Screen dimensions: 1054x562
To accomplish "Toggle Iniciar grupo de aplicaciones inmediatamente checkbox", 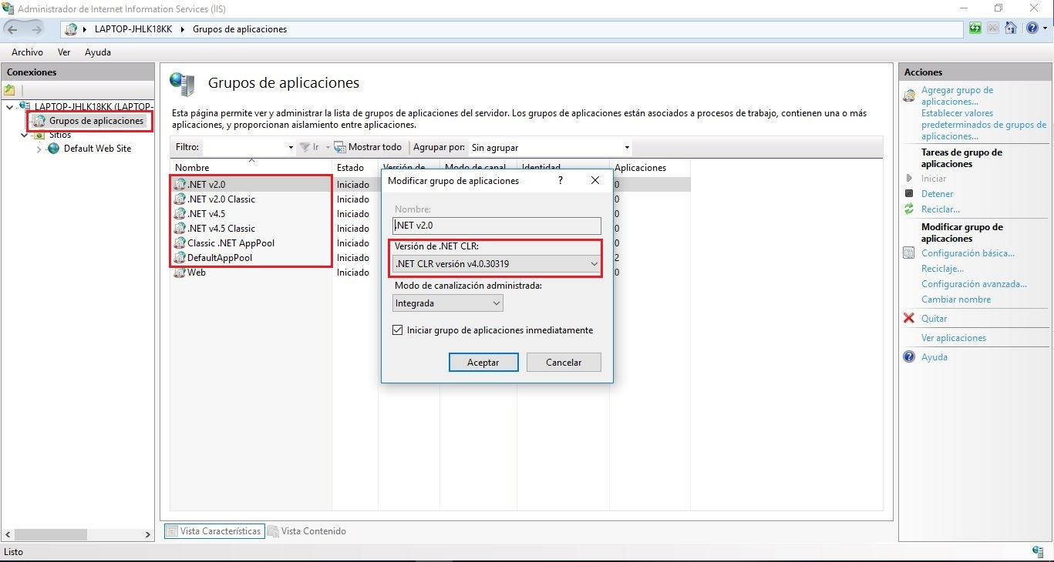I will (398, 330).
